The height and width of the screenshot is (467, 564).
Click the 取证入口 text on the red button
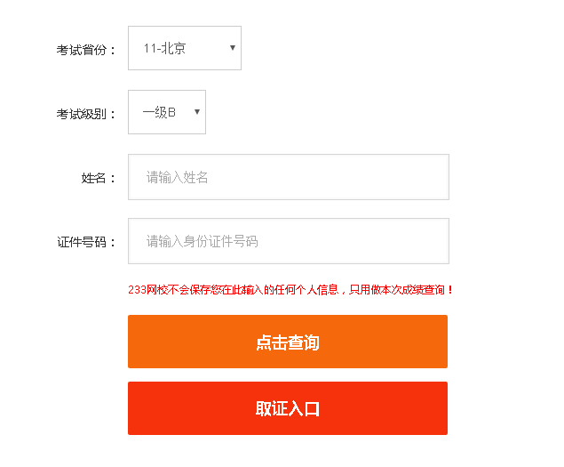tap(287, 409)
